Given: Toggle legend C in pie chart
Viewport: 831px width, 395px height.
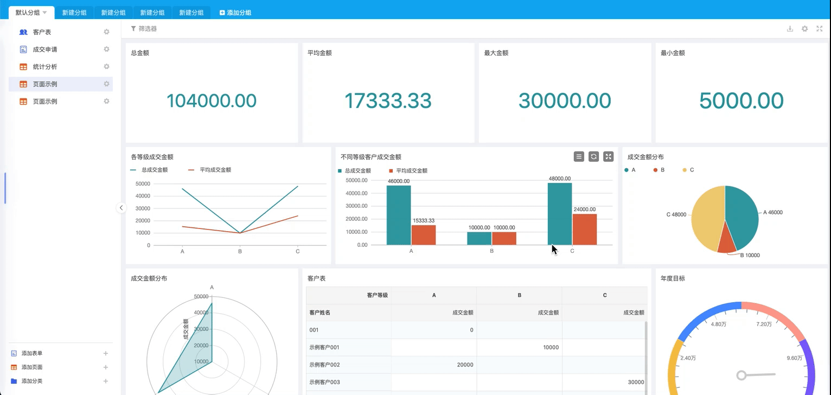Looking at the screenshot, I should pyautogui.click(x=688, y=170).
